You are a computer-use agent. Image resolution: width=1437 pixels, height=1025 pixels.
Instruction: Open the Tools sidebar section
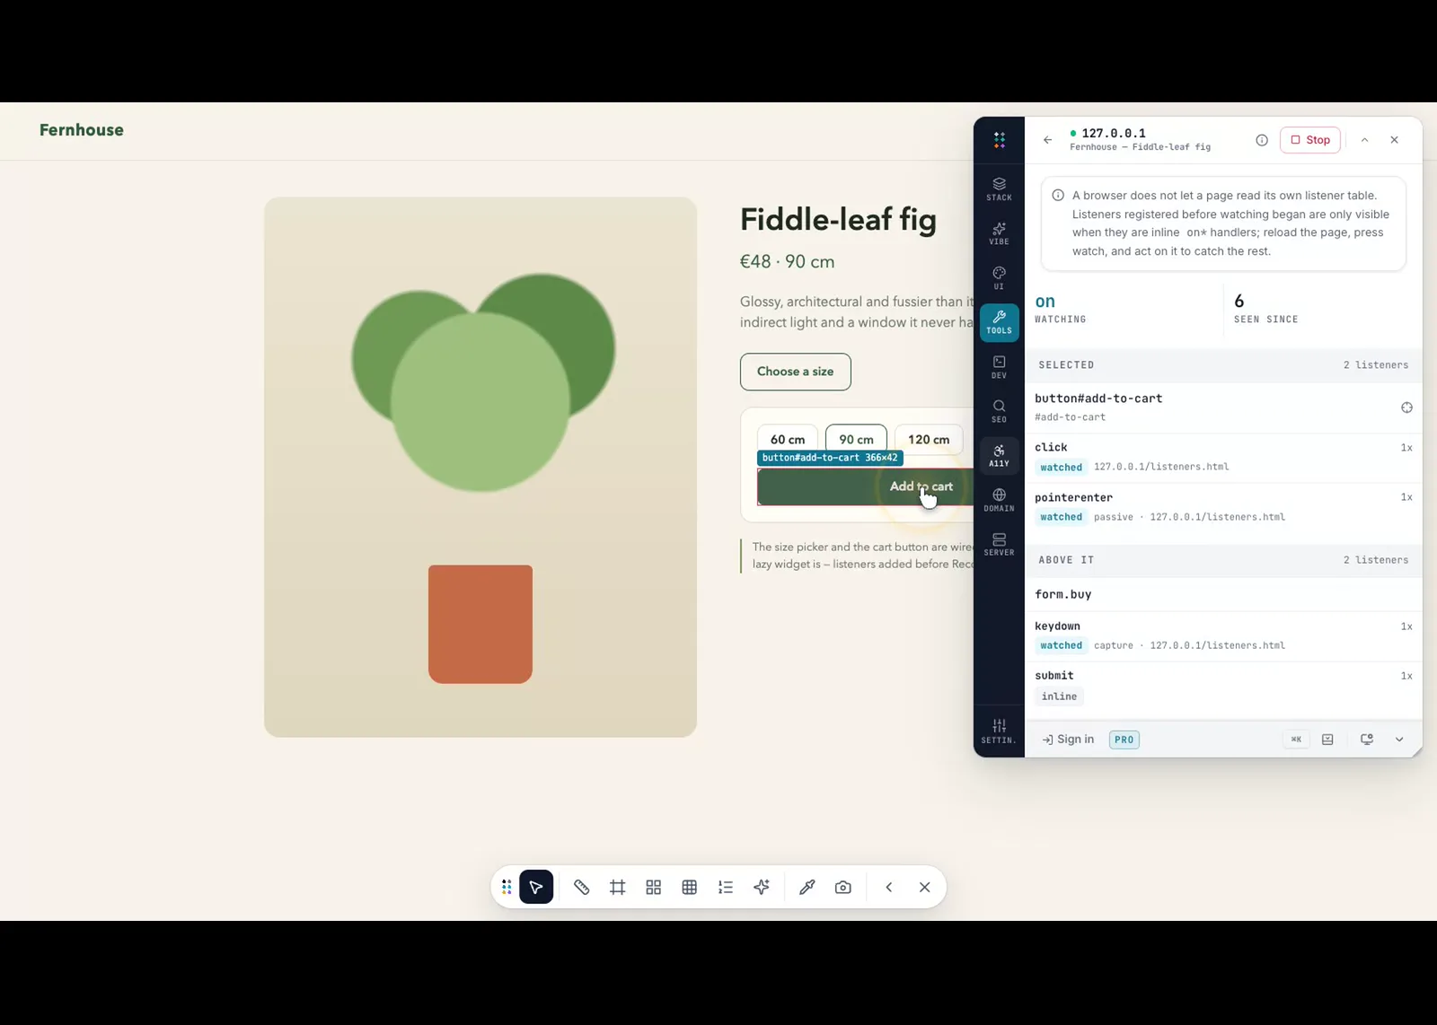pos(999,322)
